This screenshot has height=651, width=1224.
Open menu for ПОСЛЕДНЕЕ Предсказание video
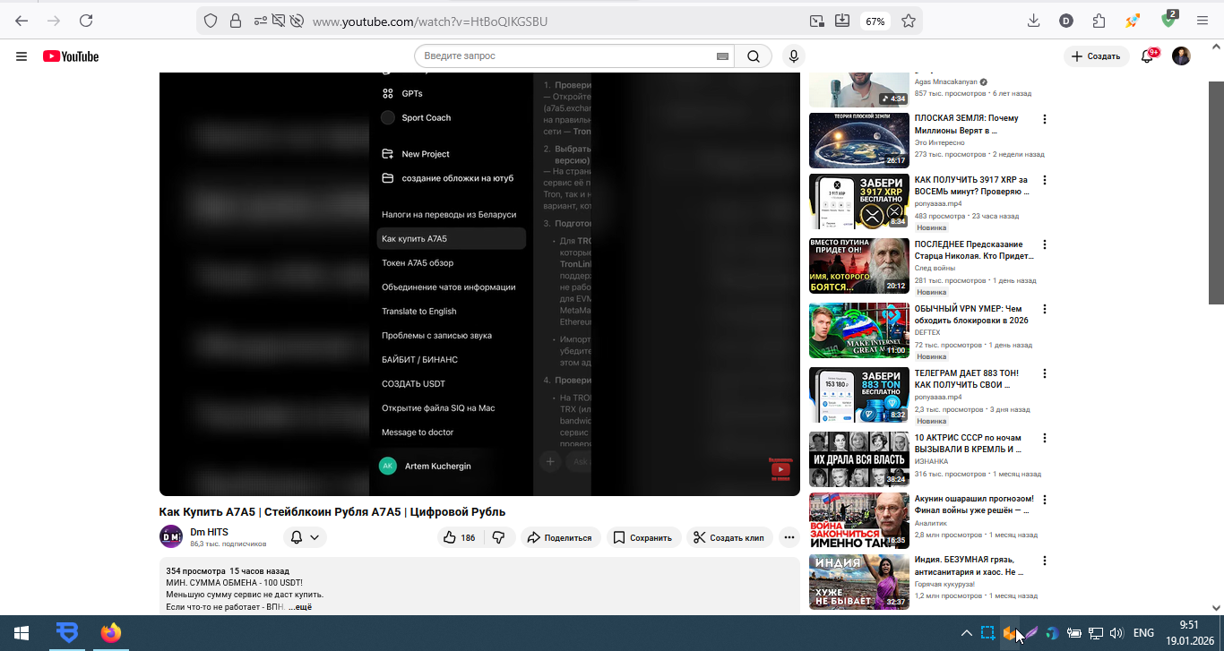(x=1045, y=244)
